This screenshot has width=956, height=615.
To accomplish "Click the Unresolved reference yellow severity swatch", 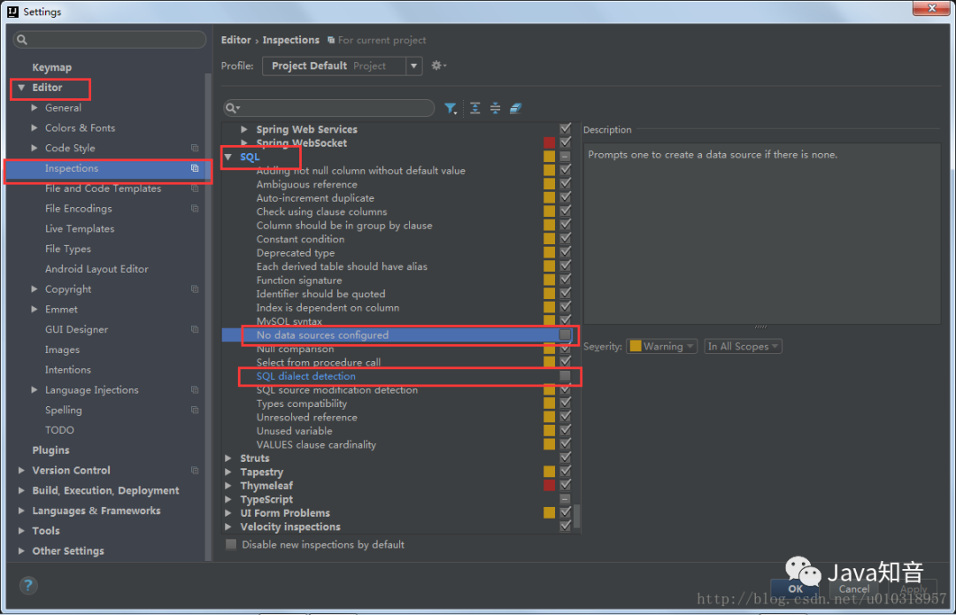I will 550,417.
